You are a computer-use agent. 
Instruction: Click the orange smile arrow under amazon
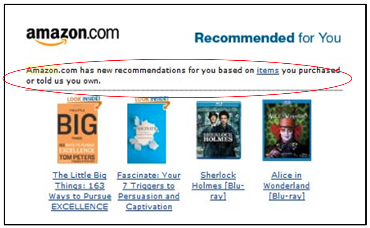pos(51,43)
